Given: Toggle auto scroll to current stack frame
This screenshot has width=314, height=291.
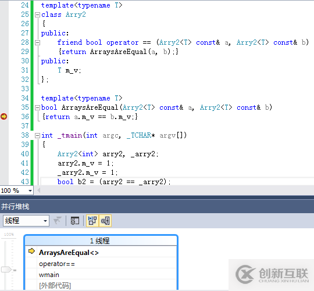Looking at the screenshot, I should pos(92,221).
